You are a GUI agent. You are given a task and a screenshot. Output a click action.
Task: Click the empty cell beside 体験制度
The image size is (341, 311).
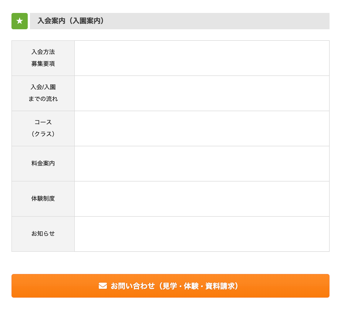(x=202, y=199)
